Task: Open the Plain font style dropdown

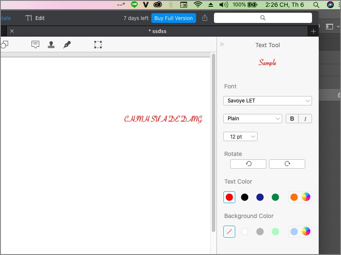Action: coord(252,119)
